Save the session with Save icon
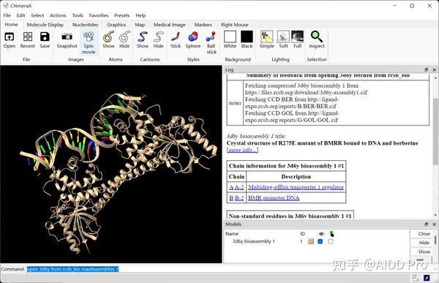The image size is (439, 283). [45, 40]
